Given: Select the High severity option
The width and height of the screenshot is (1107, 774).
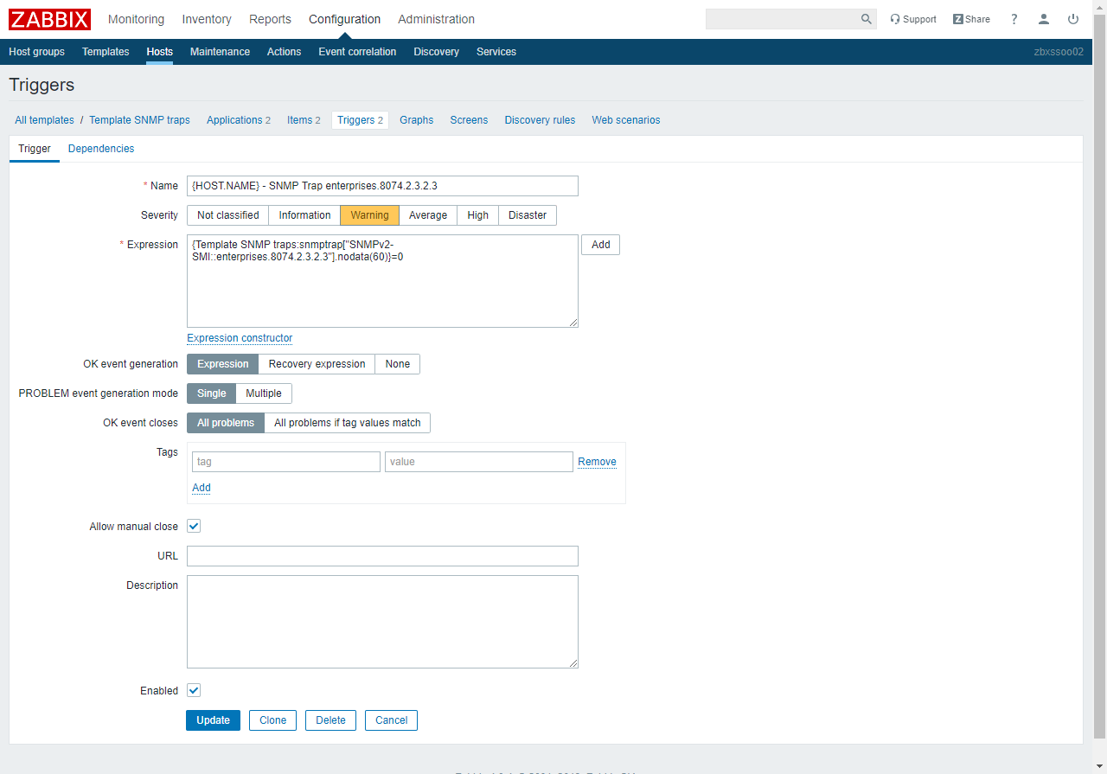Looking at the screenshot, I should (477, 215).
